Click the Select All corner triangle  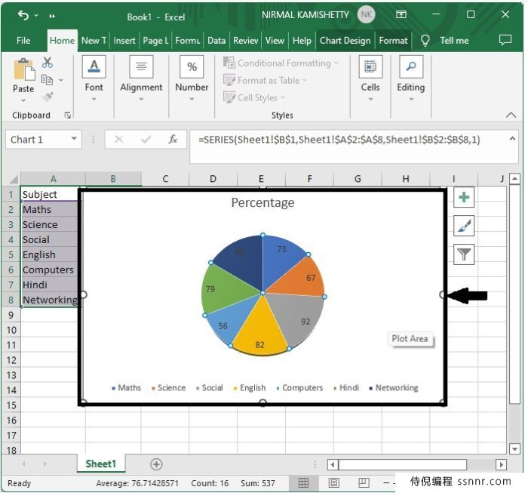point(14,179)
